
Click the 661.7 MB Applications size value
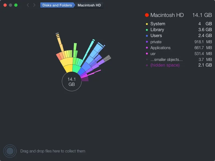coord(203,48)
